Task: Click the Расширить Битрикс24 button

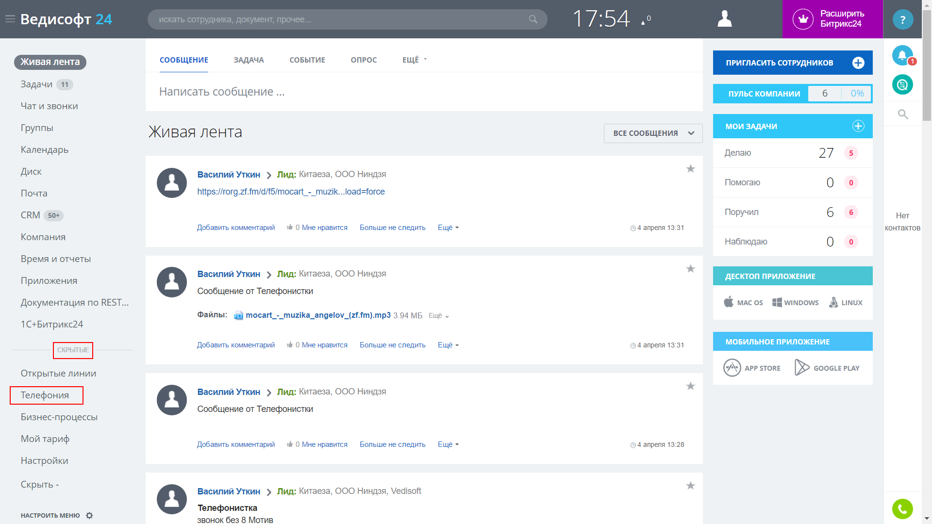Action: click(x=832, y=19)
